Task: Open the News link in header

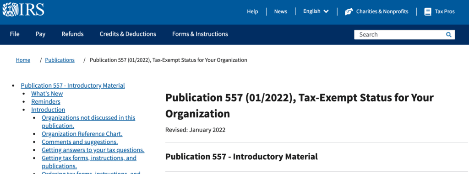Action: (x=281, y=11)
